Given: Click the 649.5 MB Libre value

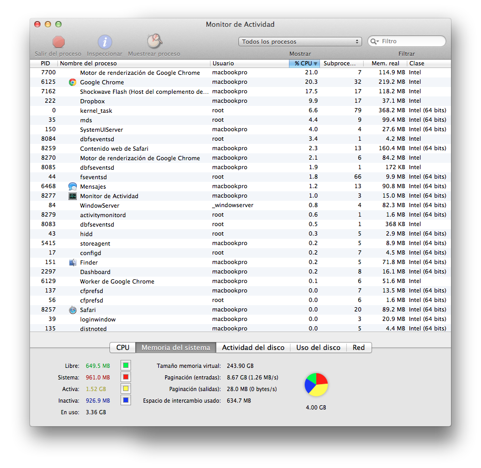Looking at the screenshot, I should click(x=98, y=366).
